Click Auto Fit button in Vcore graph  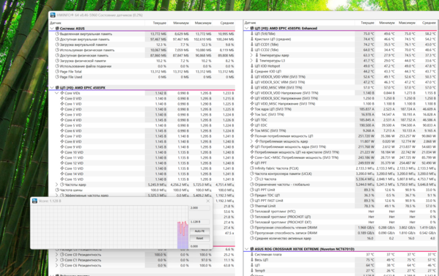click(199, 231)
